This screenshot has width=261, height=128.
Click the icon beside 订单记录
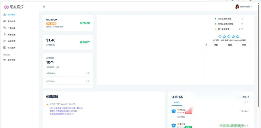[x=5, y=28]
